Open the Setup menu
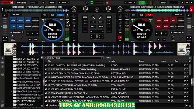The height and width of the screenshot is (109, 194). point(163,3)
